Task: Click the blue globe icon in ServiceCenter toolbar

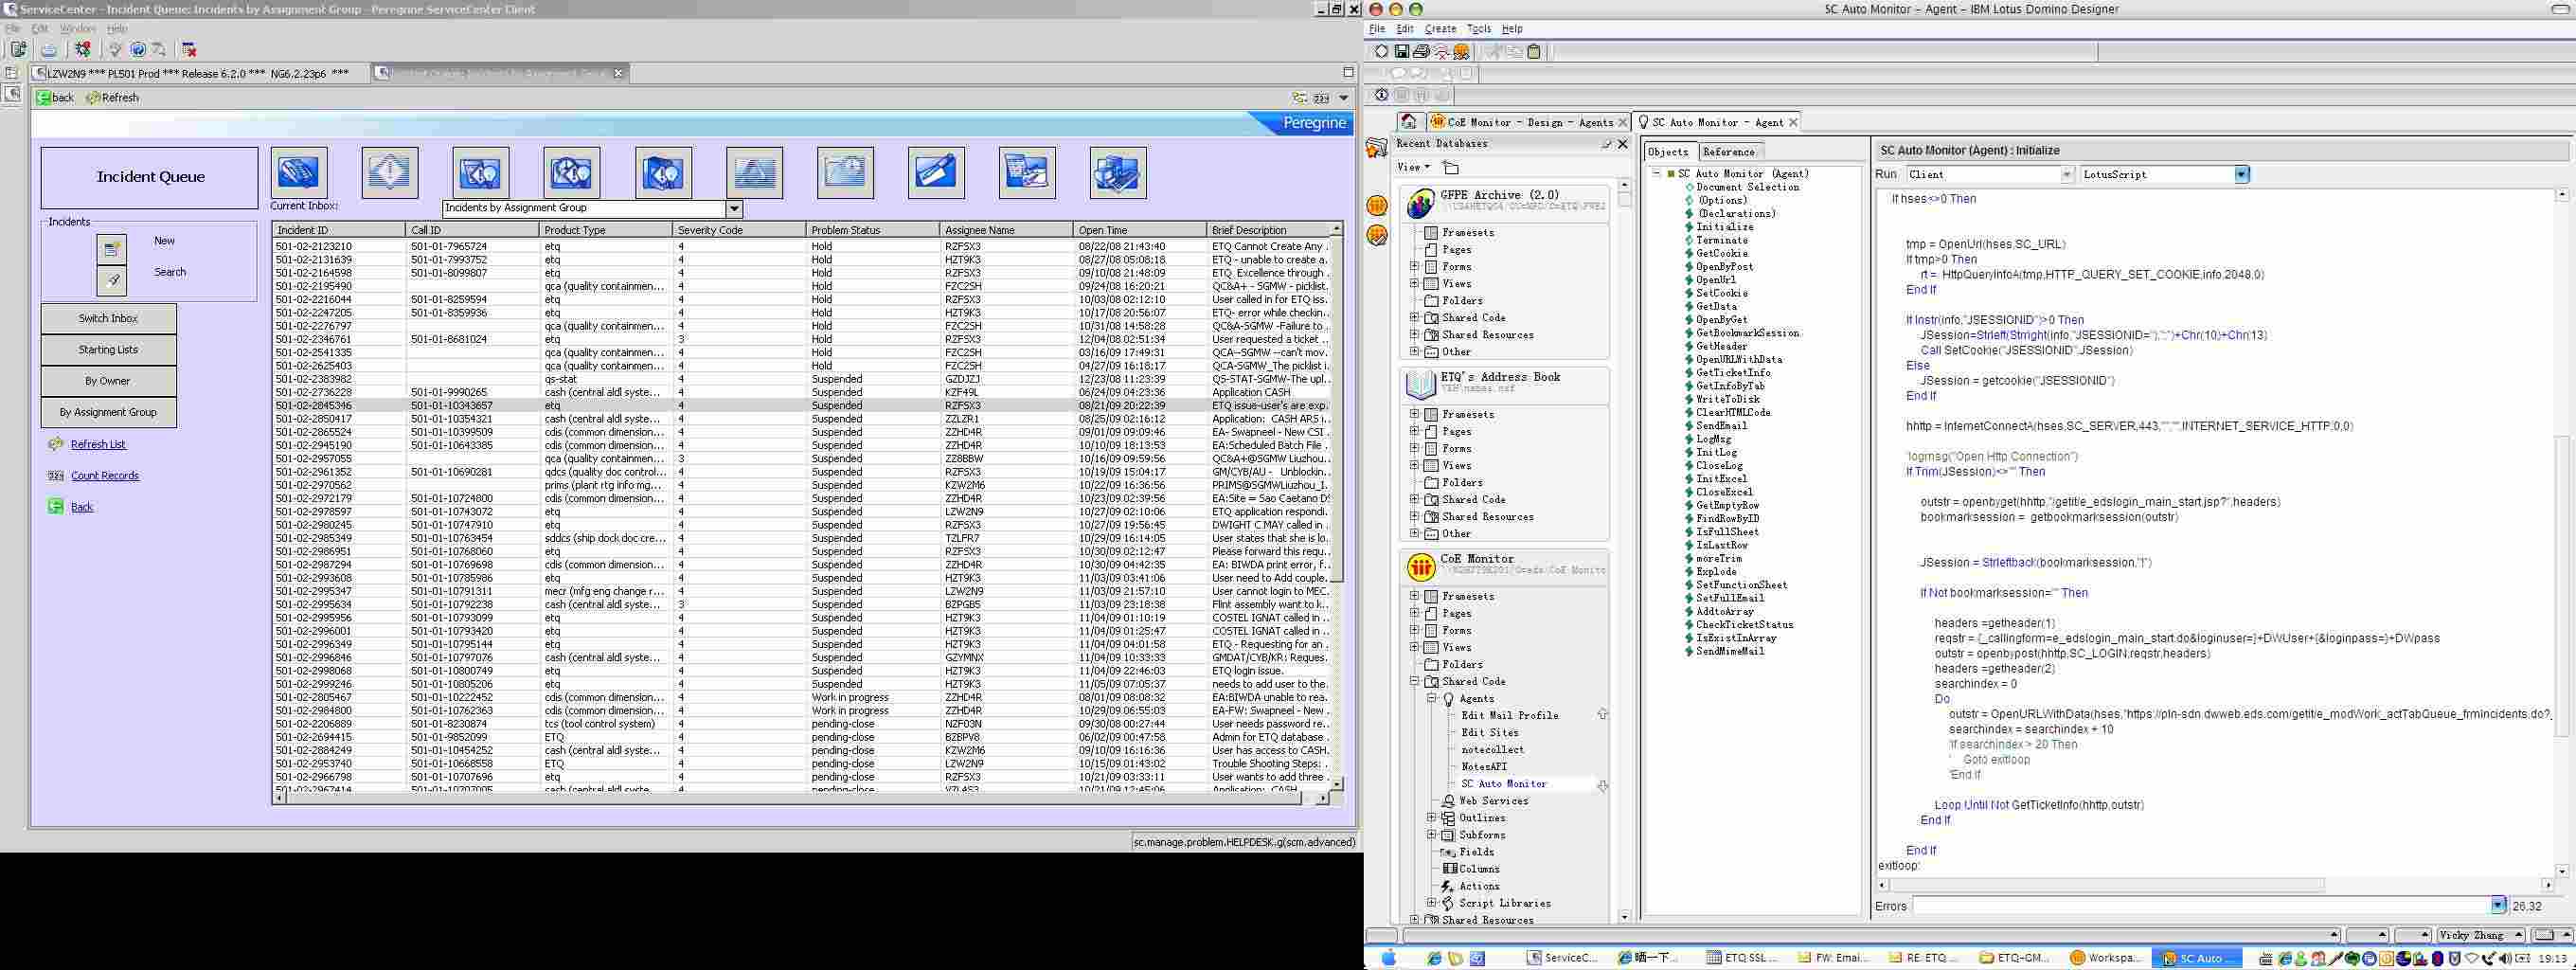Action: [138, 49]
